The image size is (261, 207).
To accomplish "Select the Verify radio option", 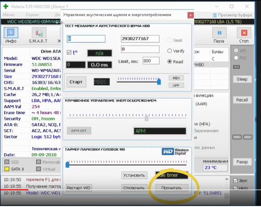I will pos(176,51).
